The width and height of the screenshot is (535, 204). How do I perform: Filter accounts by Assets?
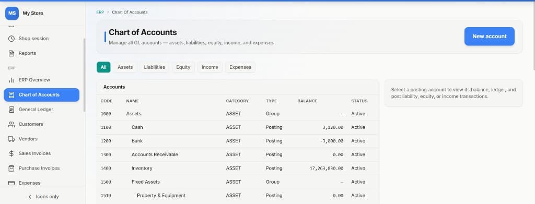click(125, 67)
